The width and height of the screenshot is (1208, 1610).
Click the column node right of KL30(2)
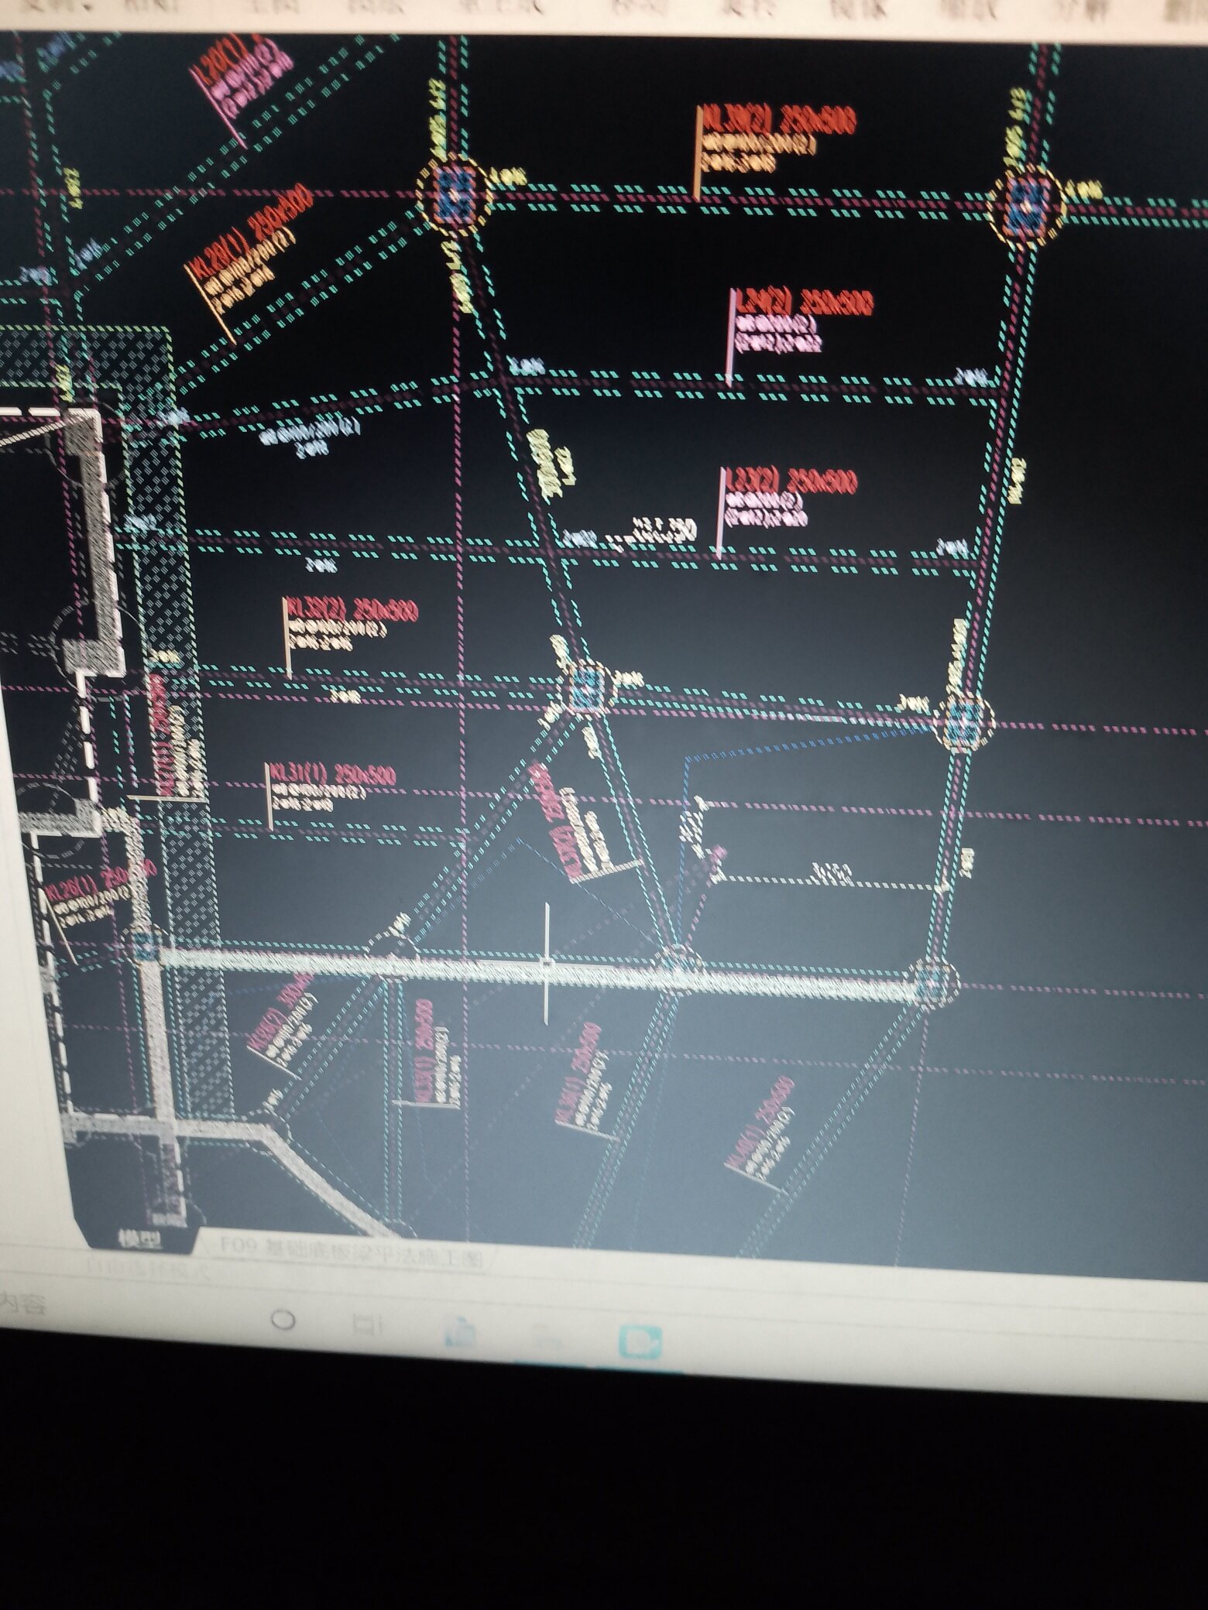click(x=1029, y=203)
